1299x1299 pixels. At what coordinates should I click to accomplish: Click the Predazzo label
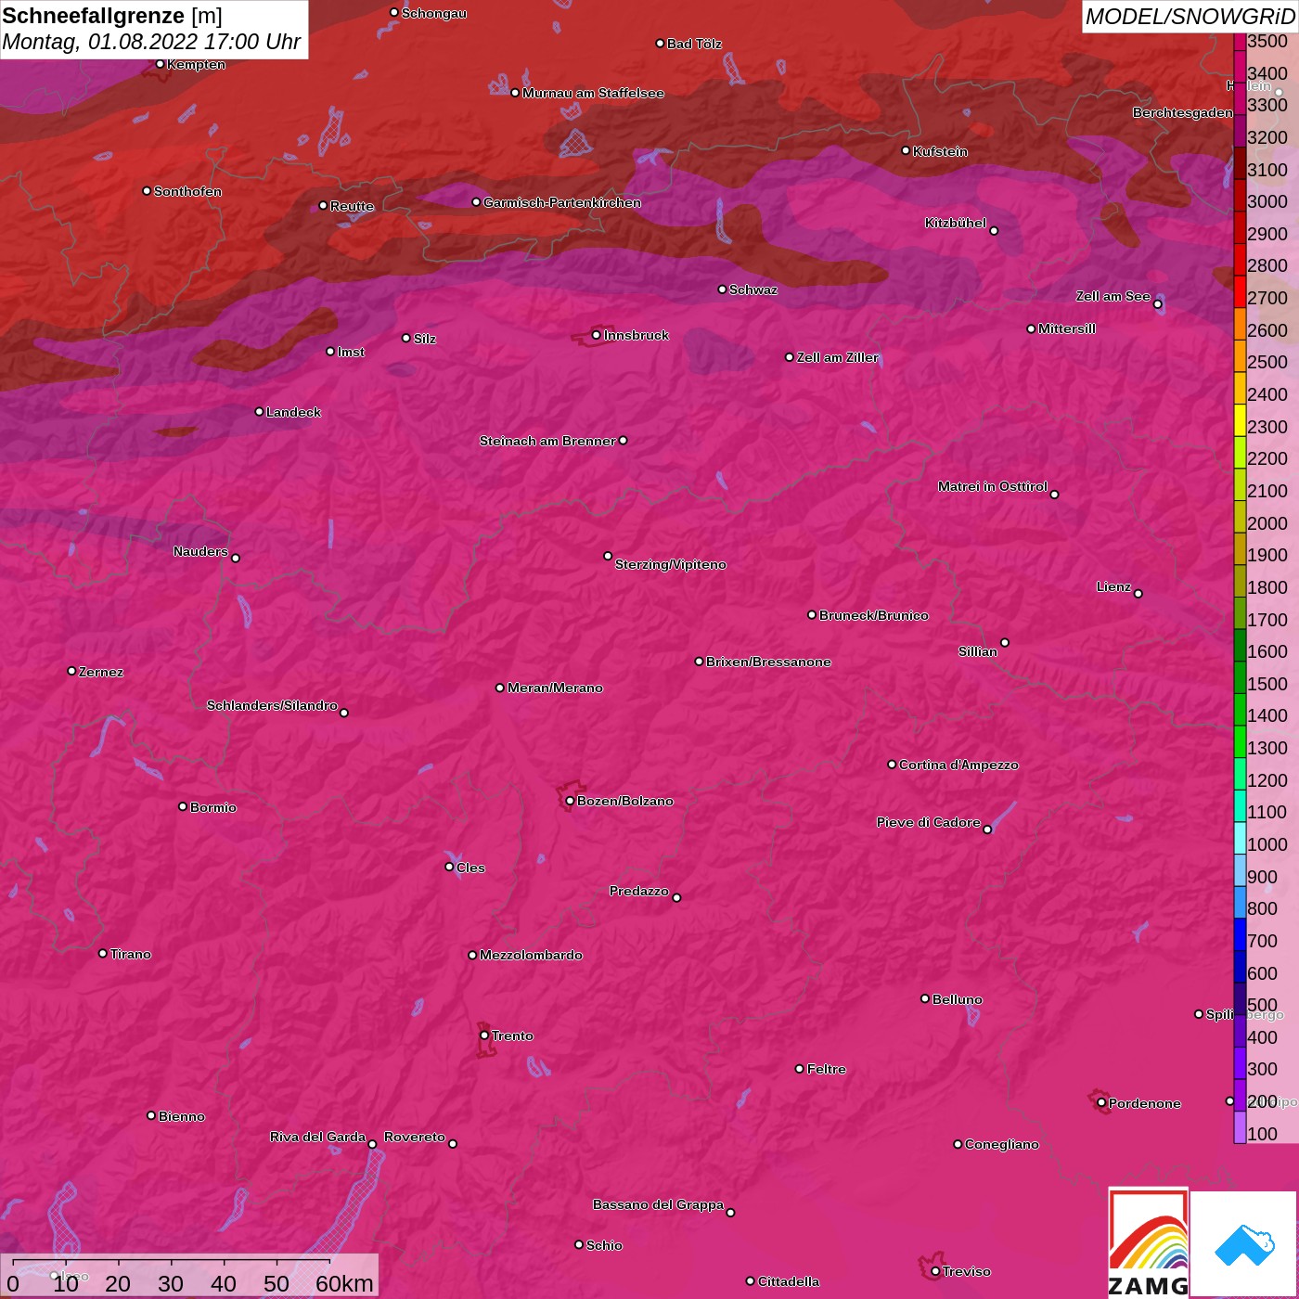click(638, 891)
